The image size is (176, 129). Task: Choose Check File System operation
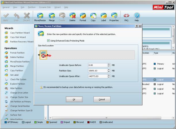18,79
